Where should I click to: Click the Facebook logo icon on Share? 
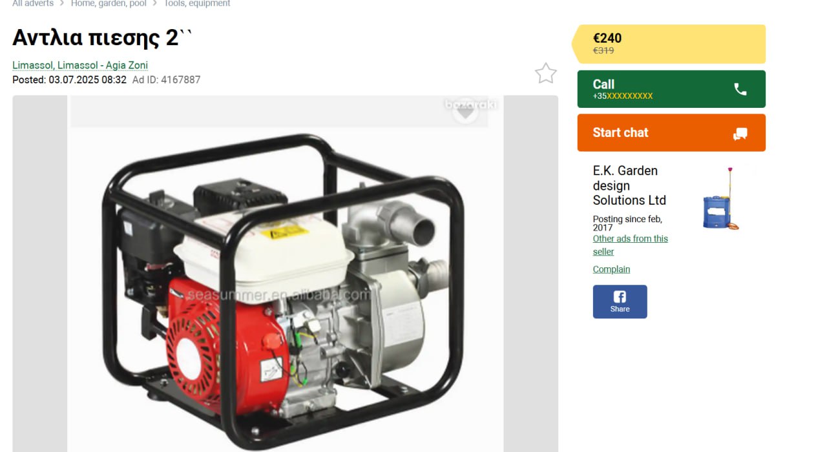[x=620, y=296]
